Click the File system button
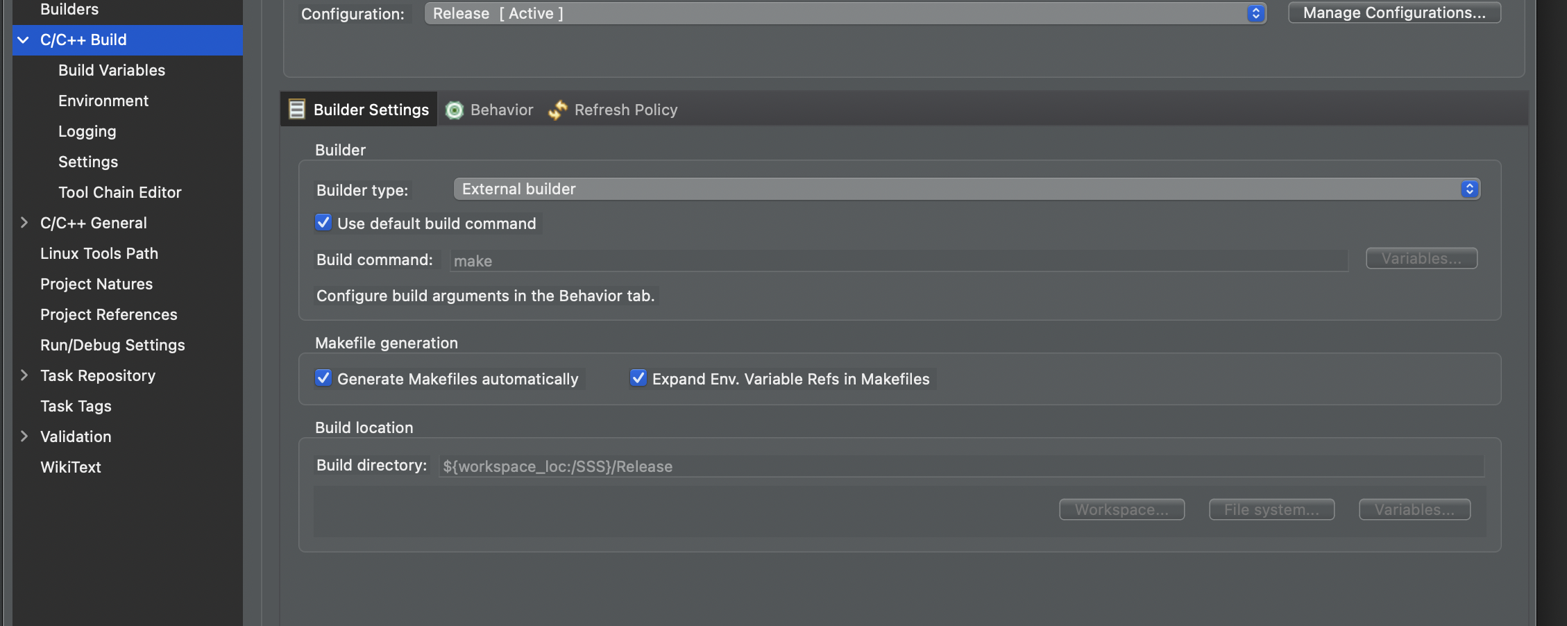The height and width of the screenshot is (626, 1567). (1271, 509)
